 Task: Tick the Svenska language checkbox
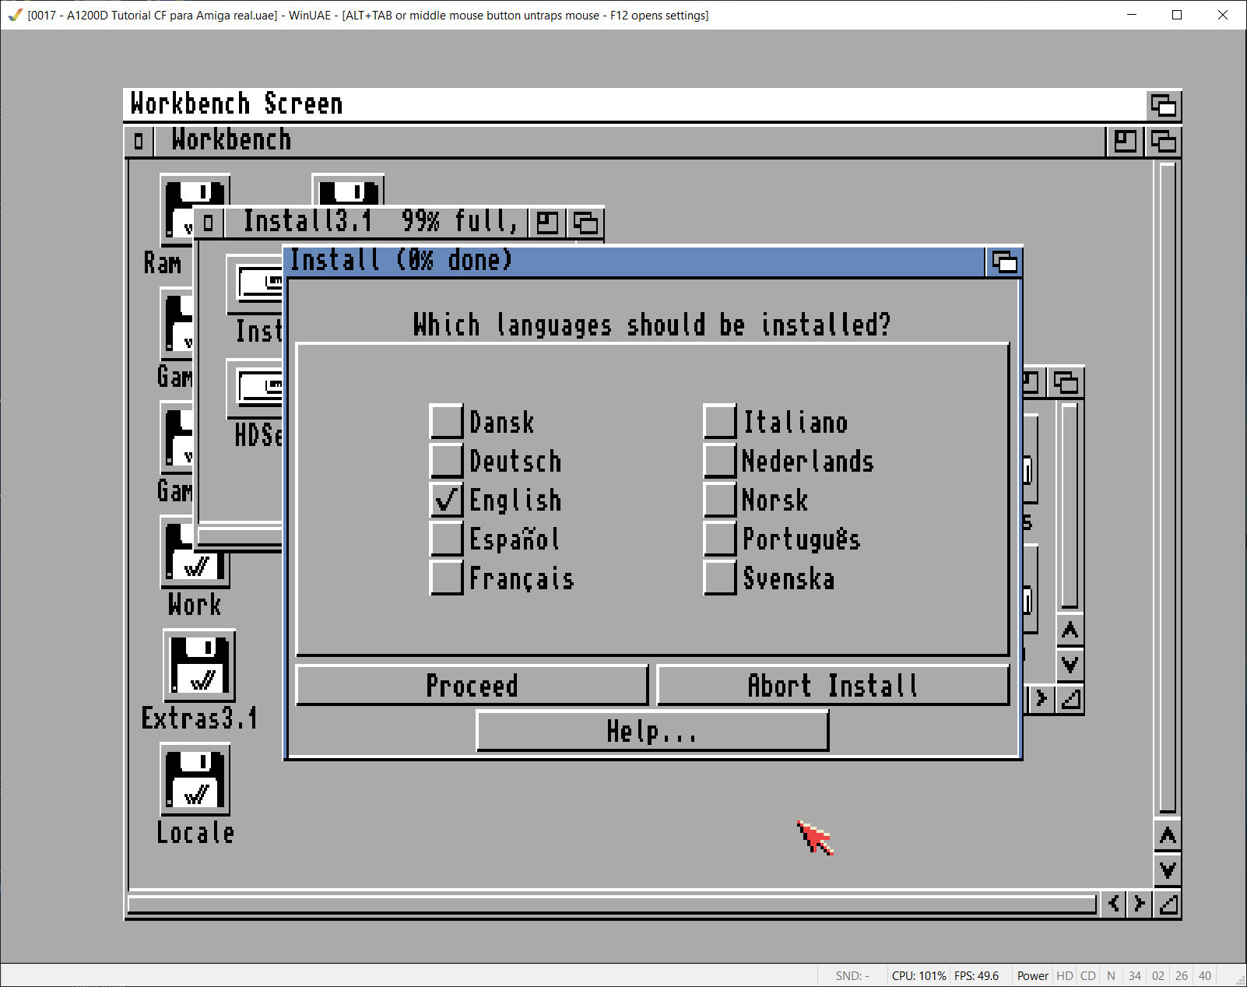coord(720,578)
